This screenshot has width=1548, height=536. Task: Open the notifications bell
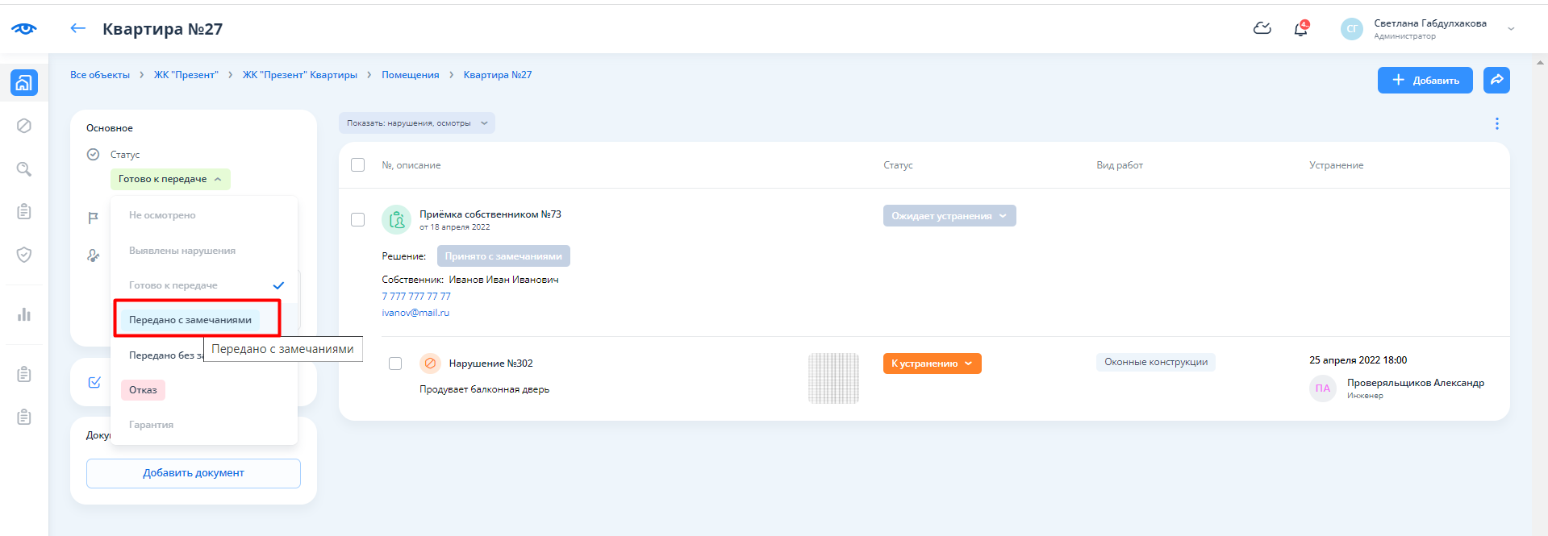click(1300, 29)
